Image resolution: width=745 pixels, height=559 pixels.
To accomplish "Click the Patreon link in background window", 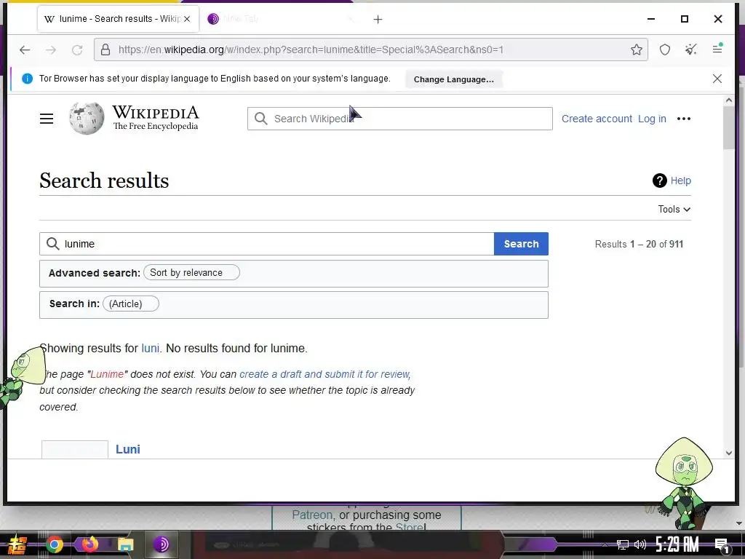I will click(311, 515).
